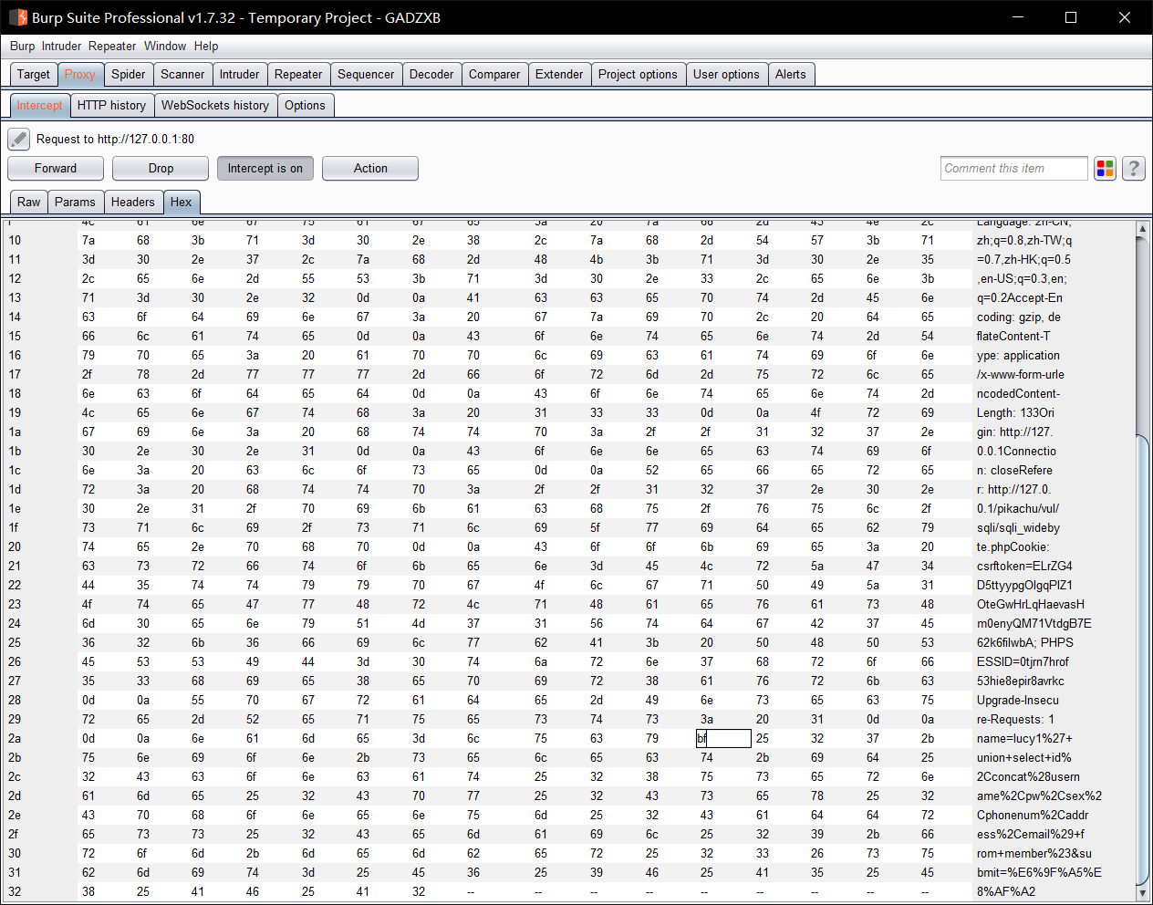
Task: Switch to the Target tab
Action: [34, 74]
